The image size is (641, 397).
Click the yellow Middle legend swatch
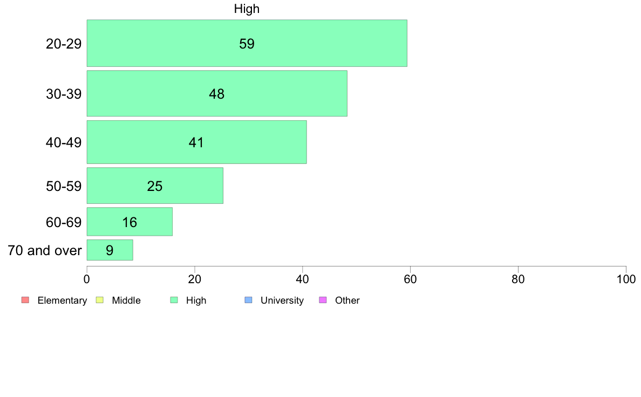click(99, 300)
